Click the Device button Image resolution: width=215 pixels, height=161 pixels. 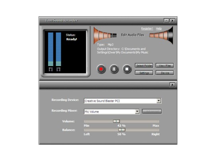pos(165,73)
